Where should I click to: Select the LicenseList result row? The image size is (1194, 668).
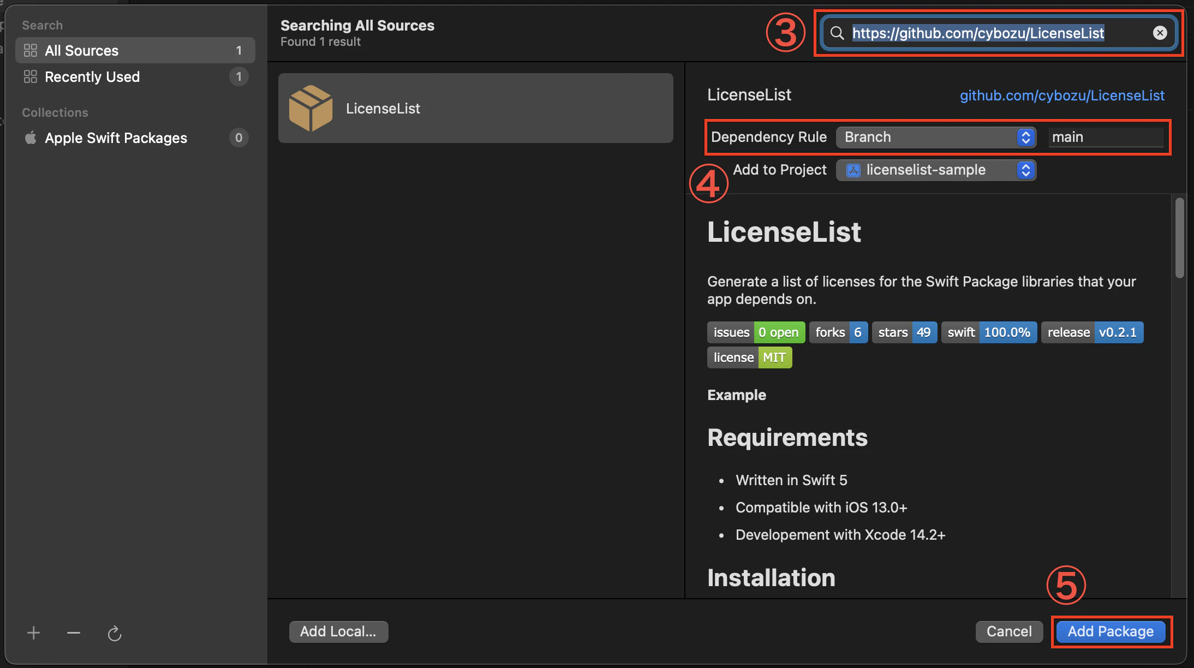click(475, 108)
